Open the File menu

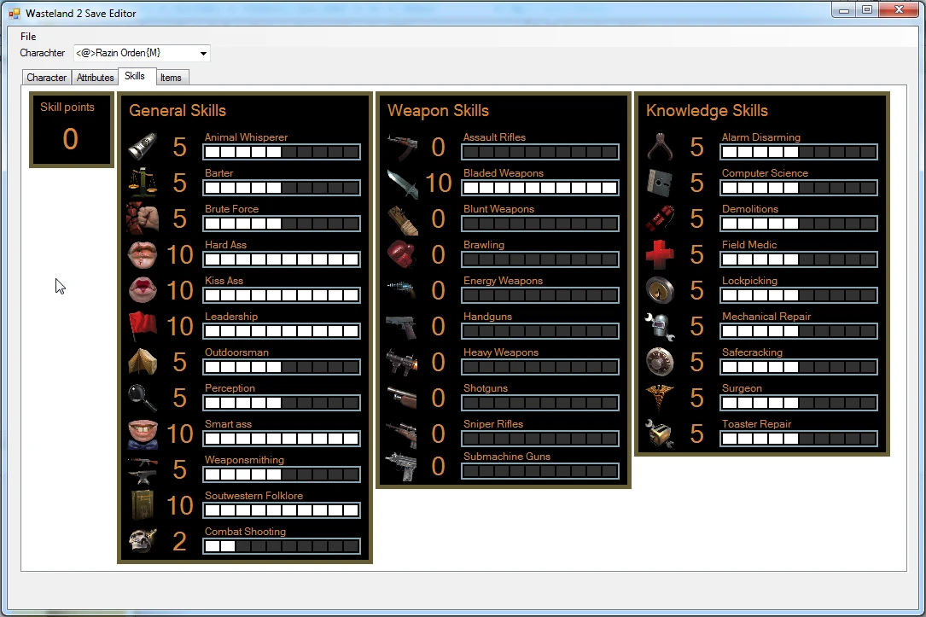28,37
